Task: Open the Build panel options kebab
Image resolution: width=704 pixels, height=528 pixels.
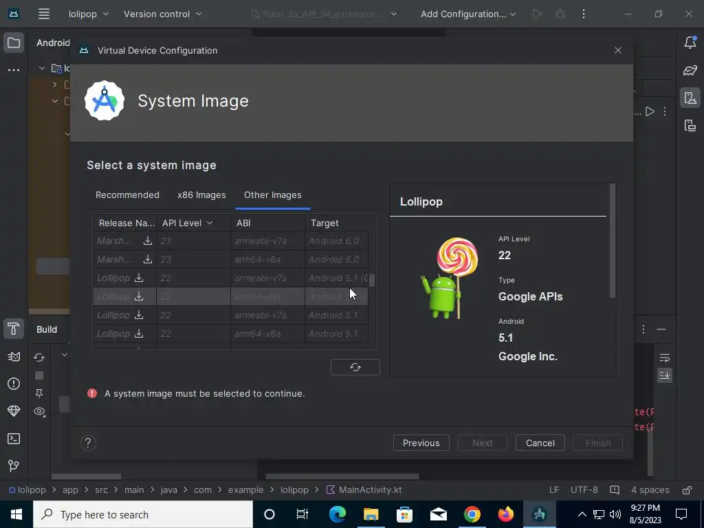Action: click(643, 329)
